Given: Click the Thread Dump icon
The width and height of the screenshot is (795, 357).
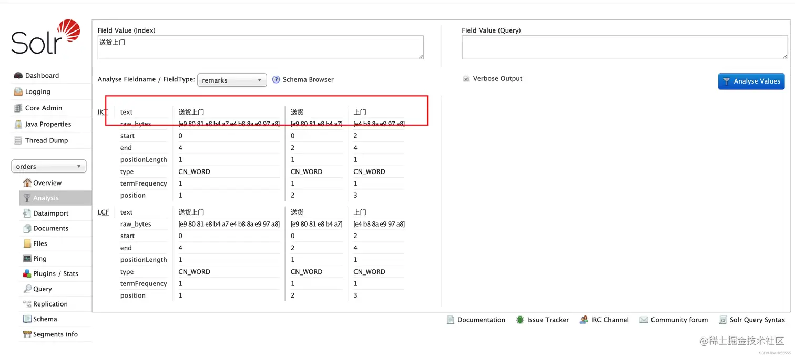Looking at the screenshot, I should [x=18, y=141].
